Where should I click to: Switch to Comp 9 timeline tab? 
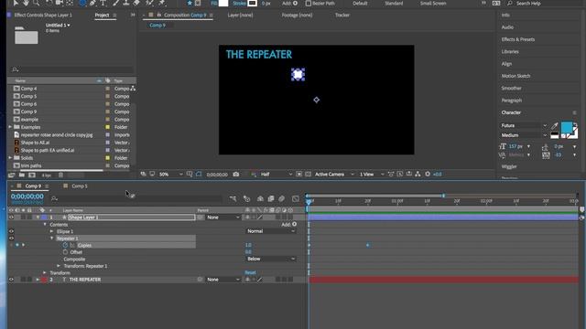[x=33, y=186]
